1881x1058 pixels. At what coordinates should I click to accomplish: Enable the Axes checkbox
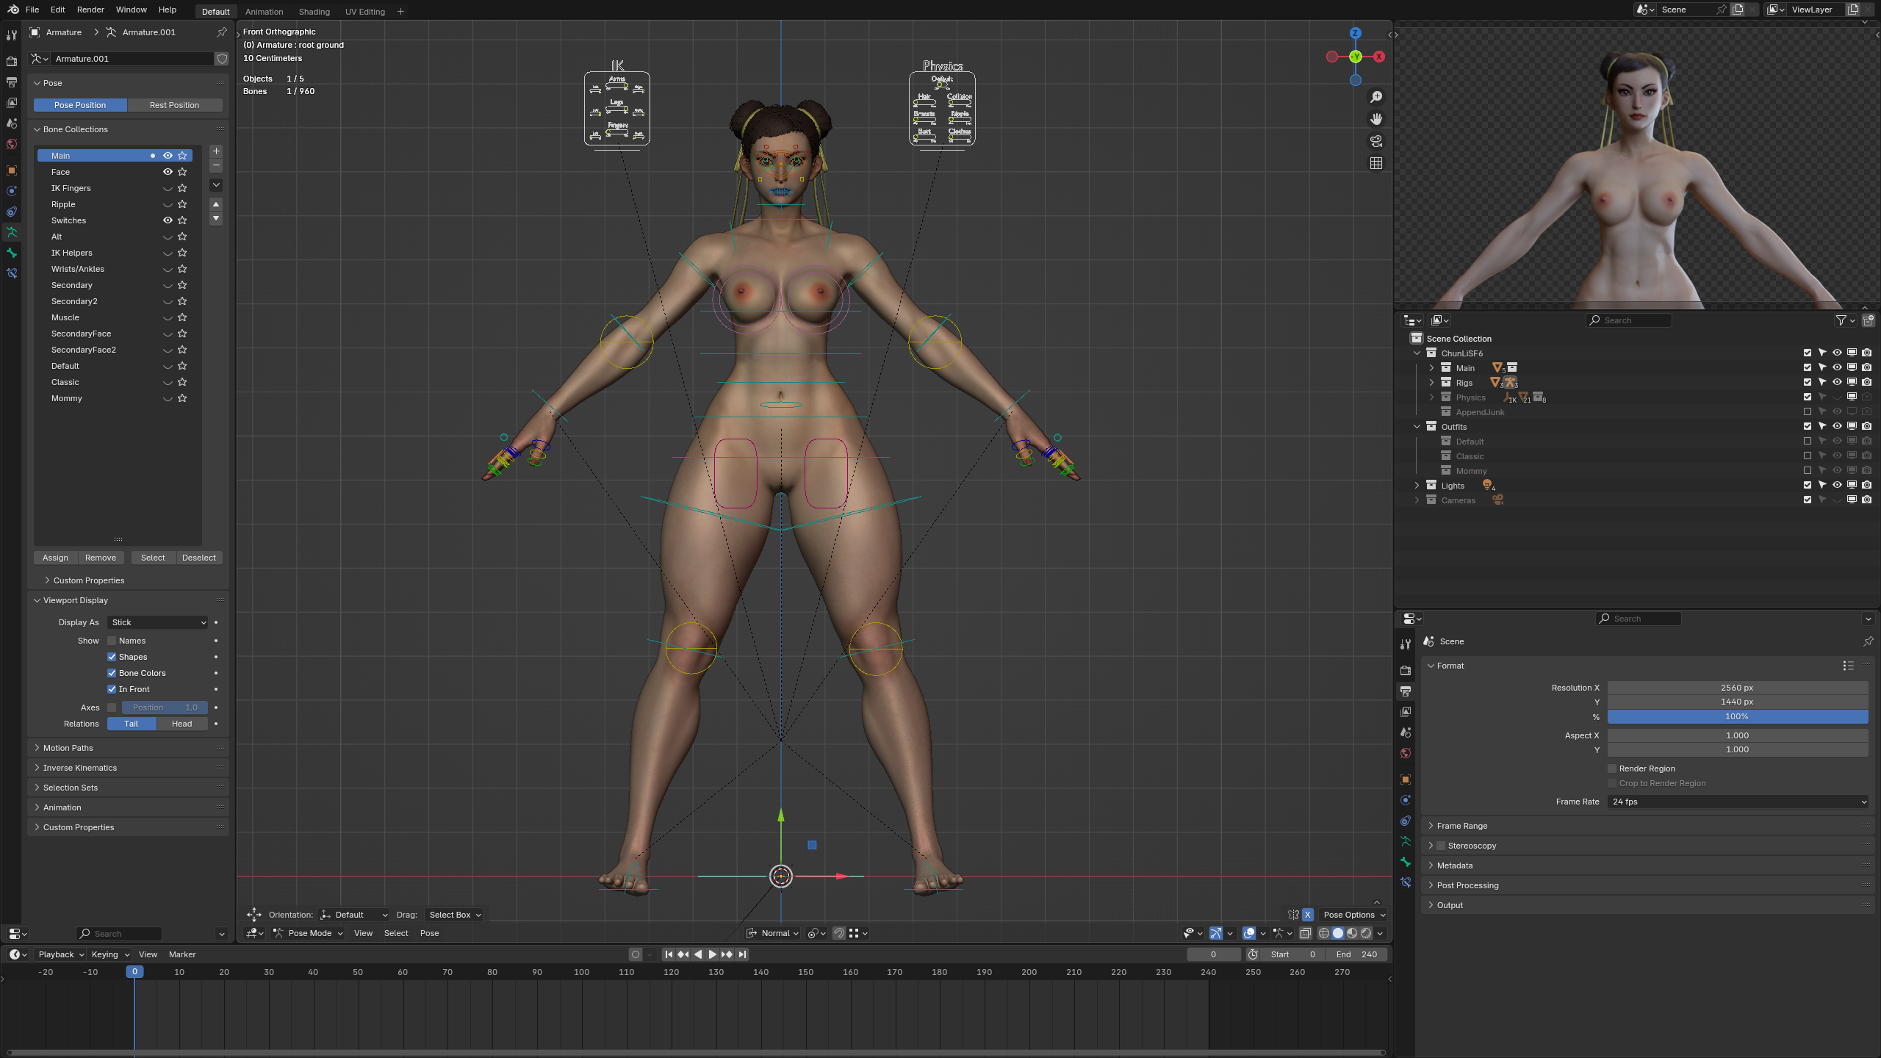(x=112, y=708)
